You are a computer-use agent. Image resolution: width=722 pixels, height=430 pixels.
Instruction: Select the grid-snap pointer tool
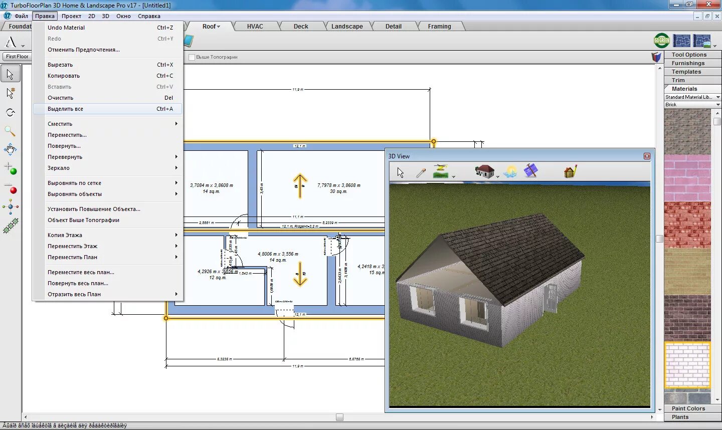[10, 93]
